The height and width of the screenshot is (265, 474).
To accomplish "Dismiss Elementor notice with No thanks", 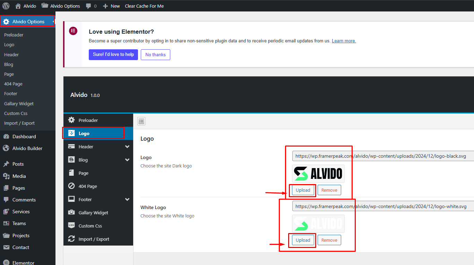I will [155, 55].
